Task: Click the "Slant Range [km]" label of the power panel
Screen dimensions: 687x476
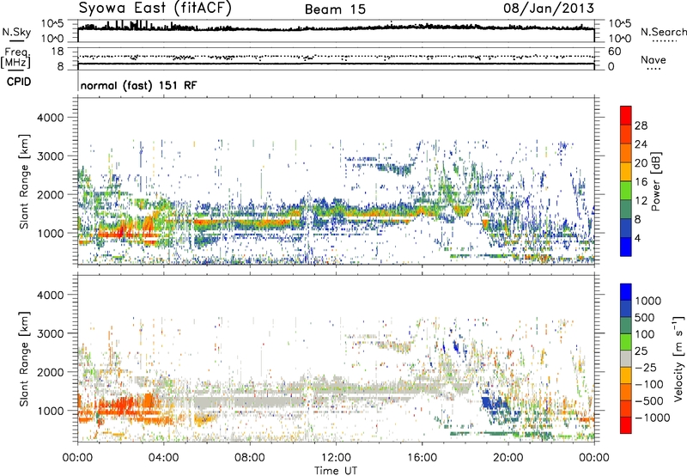Action: (x=24, y=181)
